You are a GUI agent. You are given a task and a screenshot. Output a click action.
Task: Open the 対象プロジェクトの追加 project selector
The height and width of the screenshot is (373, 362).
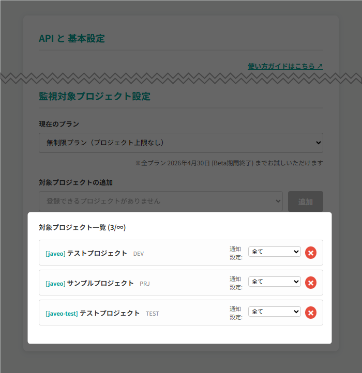(x=160, y=201)
